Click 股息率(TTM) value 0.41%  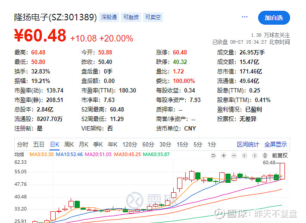pos(262,100)
